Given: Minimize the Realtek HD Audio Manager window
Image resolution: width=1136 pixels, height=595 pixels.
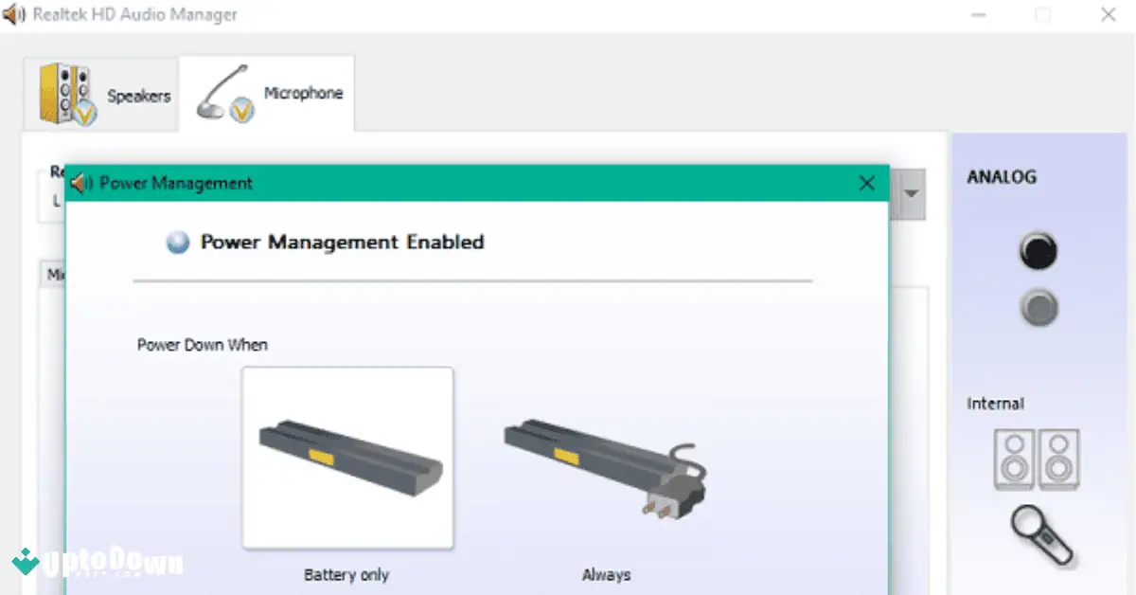Looking at the screenshot, I should pyautogui.click(x=979, y=15).
